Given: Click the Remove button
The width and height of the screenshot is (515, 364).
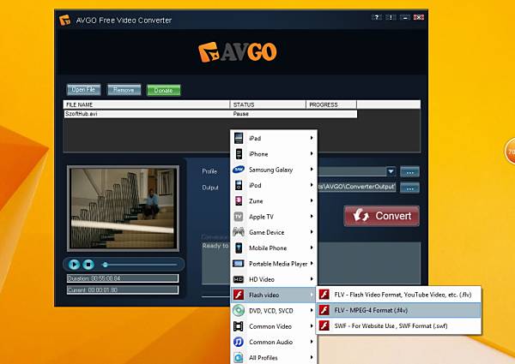Looking at the screenshot, I should pos(124,90).
